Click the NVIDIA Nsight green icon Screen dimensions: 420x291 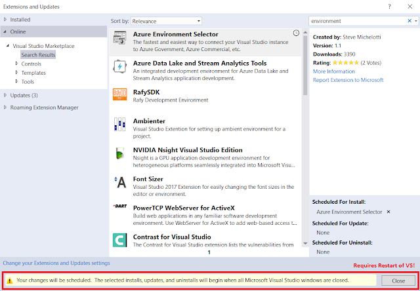pos(119,153)
